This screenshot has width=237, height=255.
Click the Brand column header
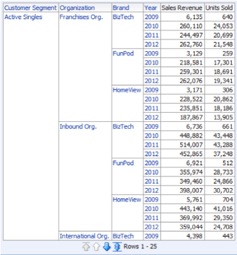[x=121, y=8]
